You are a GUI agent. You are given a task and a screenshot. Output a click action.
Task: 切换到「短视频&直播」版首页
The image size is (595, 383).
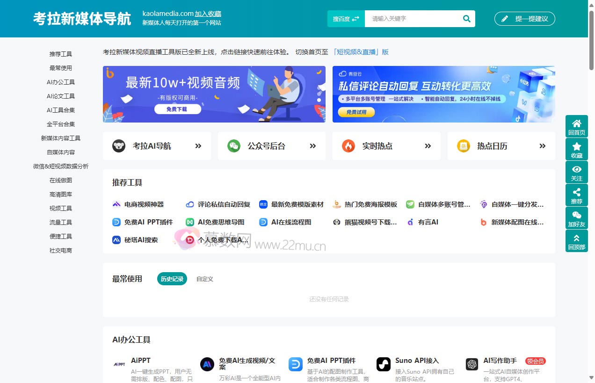(361, 52)
